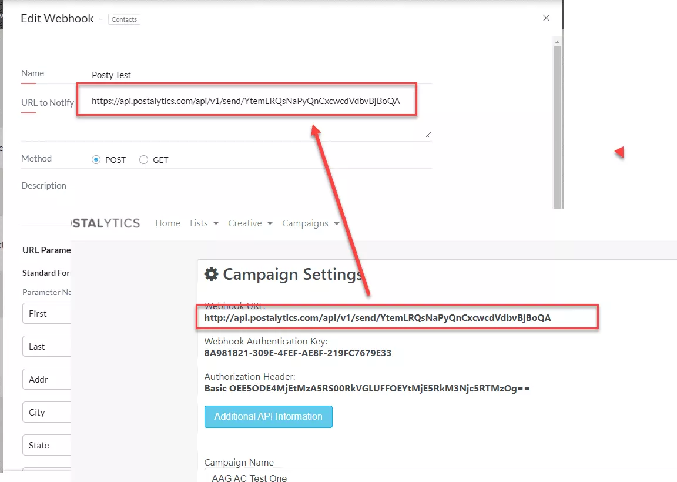Open the Lists dropdown menu
The height and width of the screenshot is (482, 677).
coord(205,223)
